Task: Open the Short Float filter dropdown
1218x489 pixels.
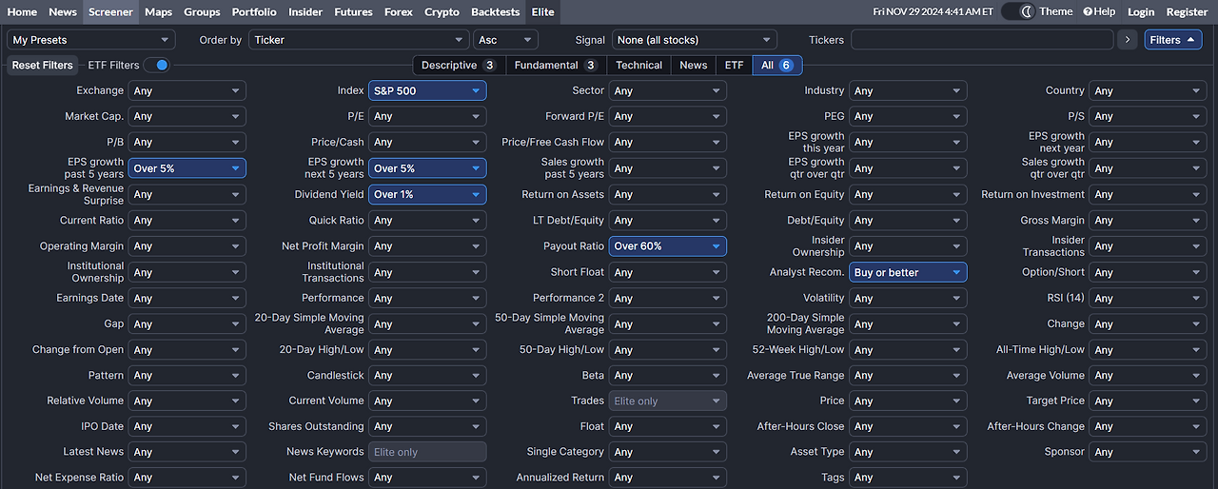Action: pos(667,272)
